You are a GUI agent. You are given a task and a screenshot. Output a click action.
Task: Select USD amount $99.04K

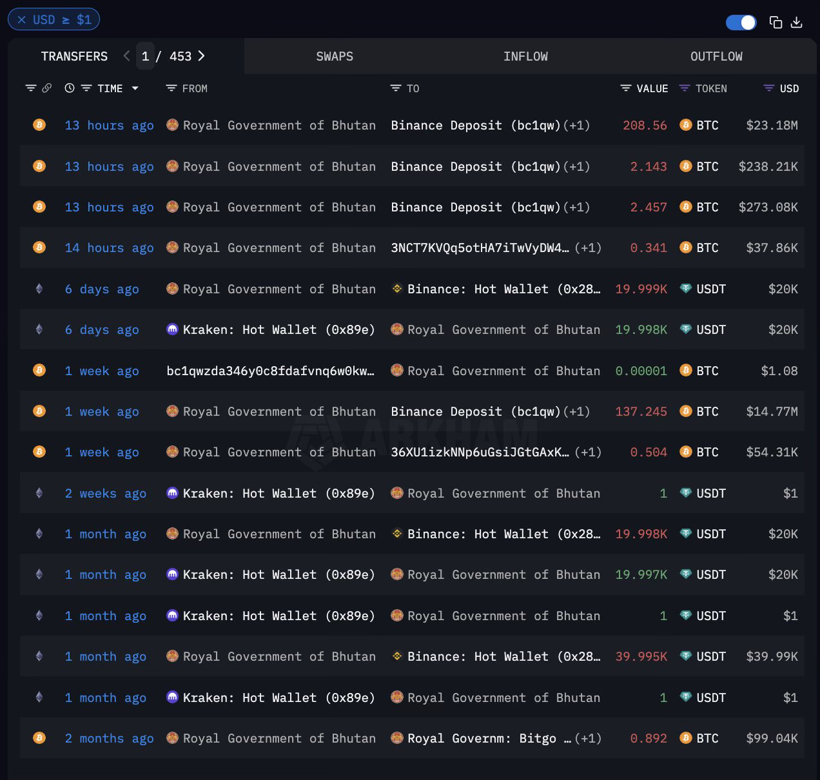[772, 739]
